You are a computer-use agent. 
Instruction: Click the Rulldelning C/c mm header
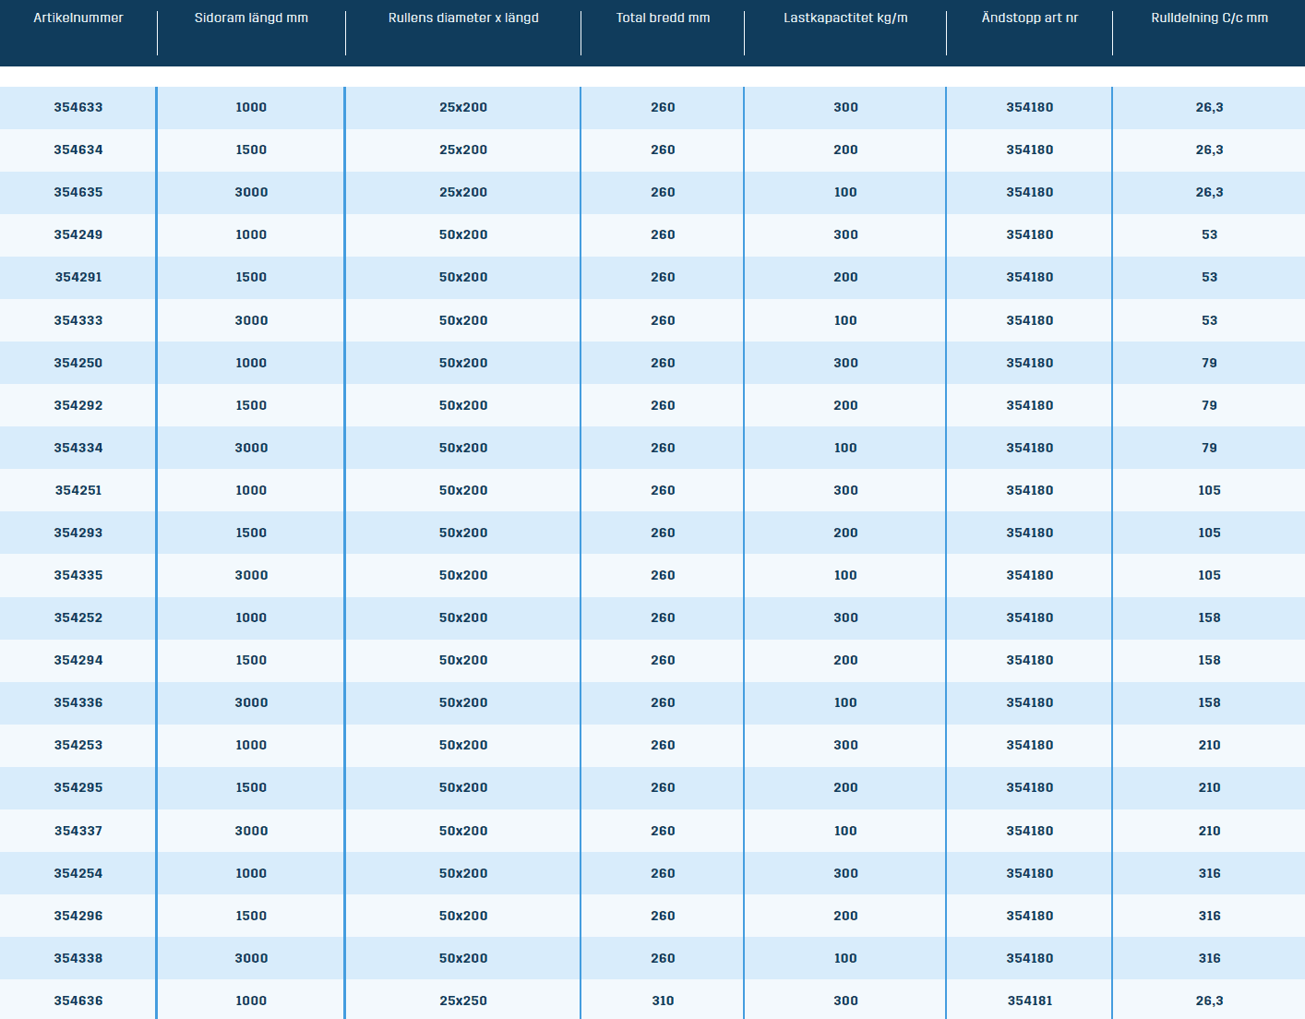click(1209, 18)
